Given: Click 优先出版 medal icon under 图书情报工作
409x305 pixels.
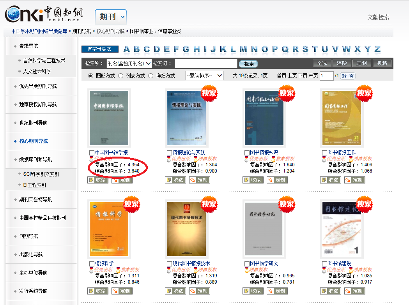Looking at the screenshot, I should click(324, 159).
